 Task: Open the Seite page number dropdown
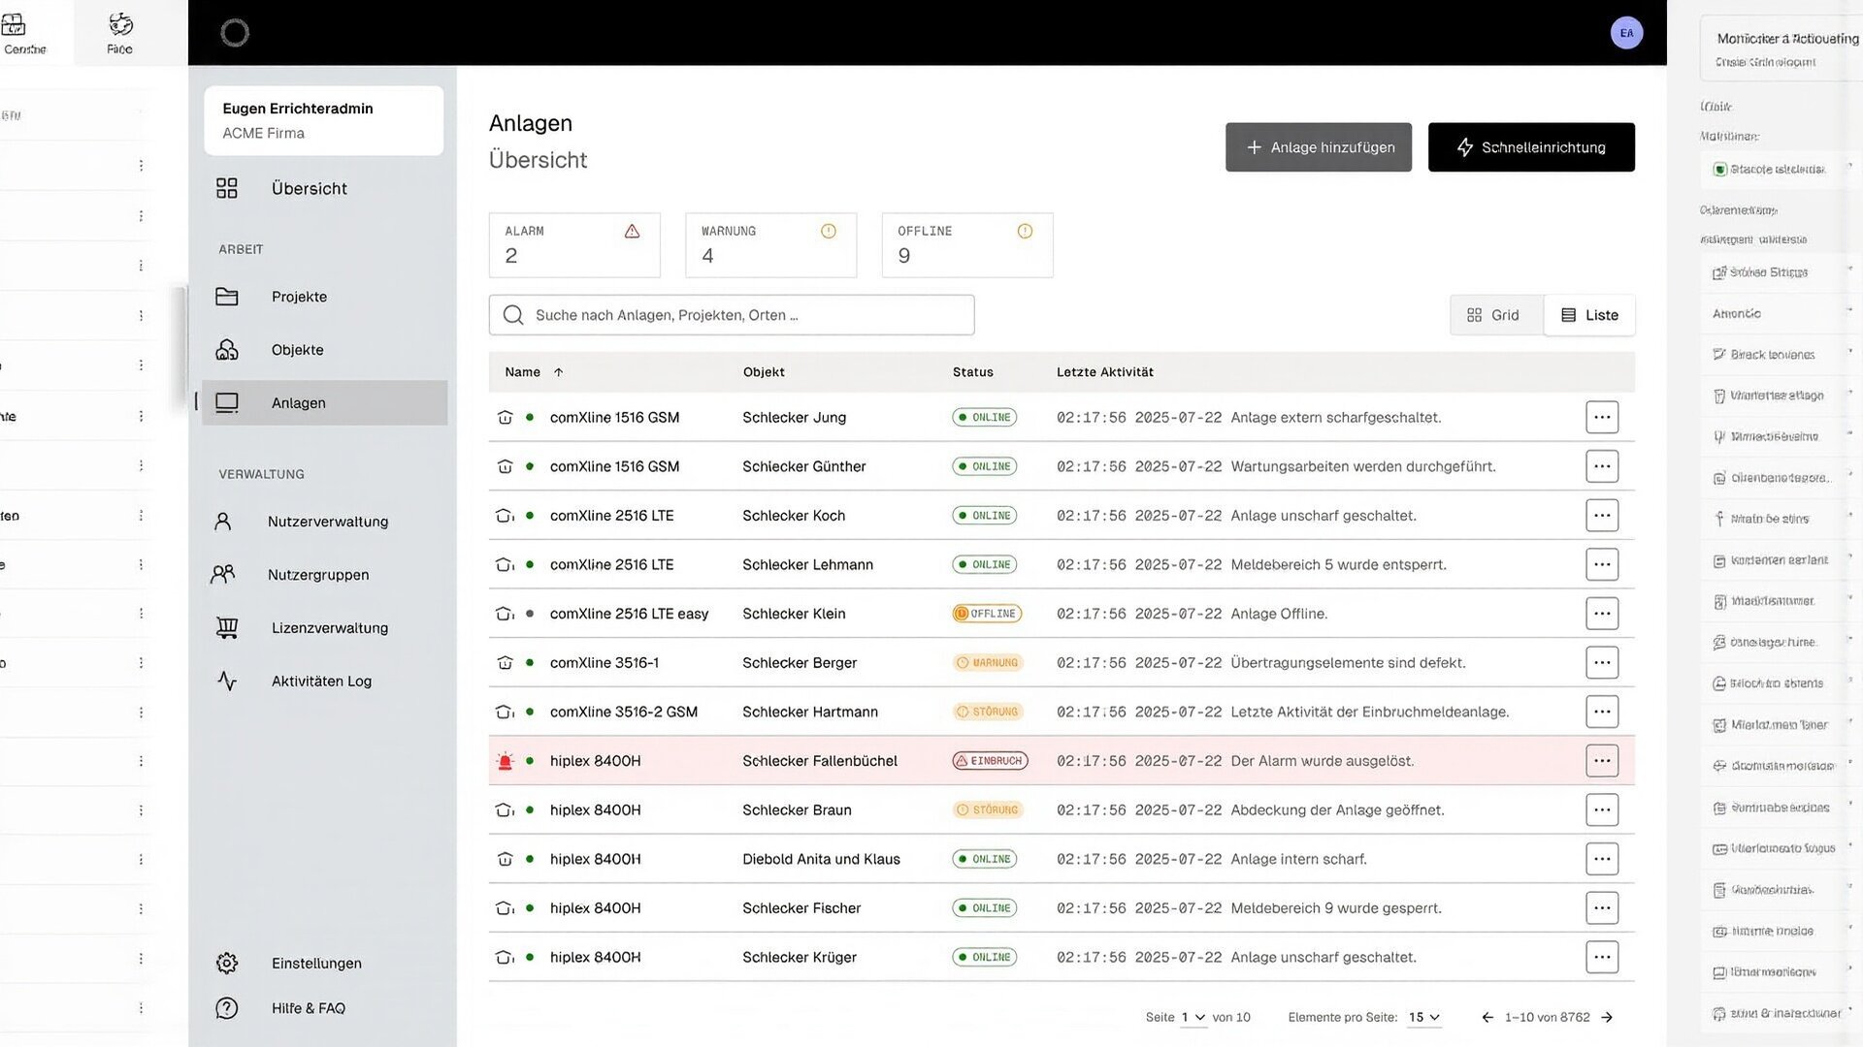click(x=1193, y=1017)
